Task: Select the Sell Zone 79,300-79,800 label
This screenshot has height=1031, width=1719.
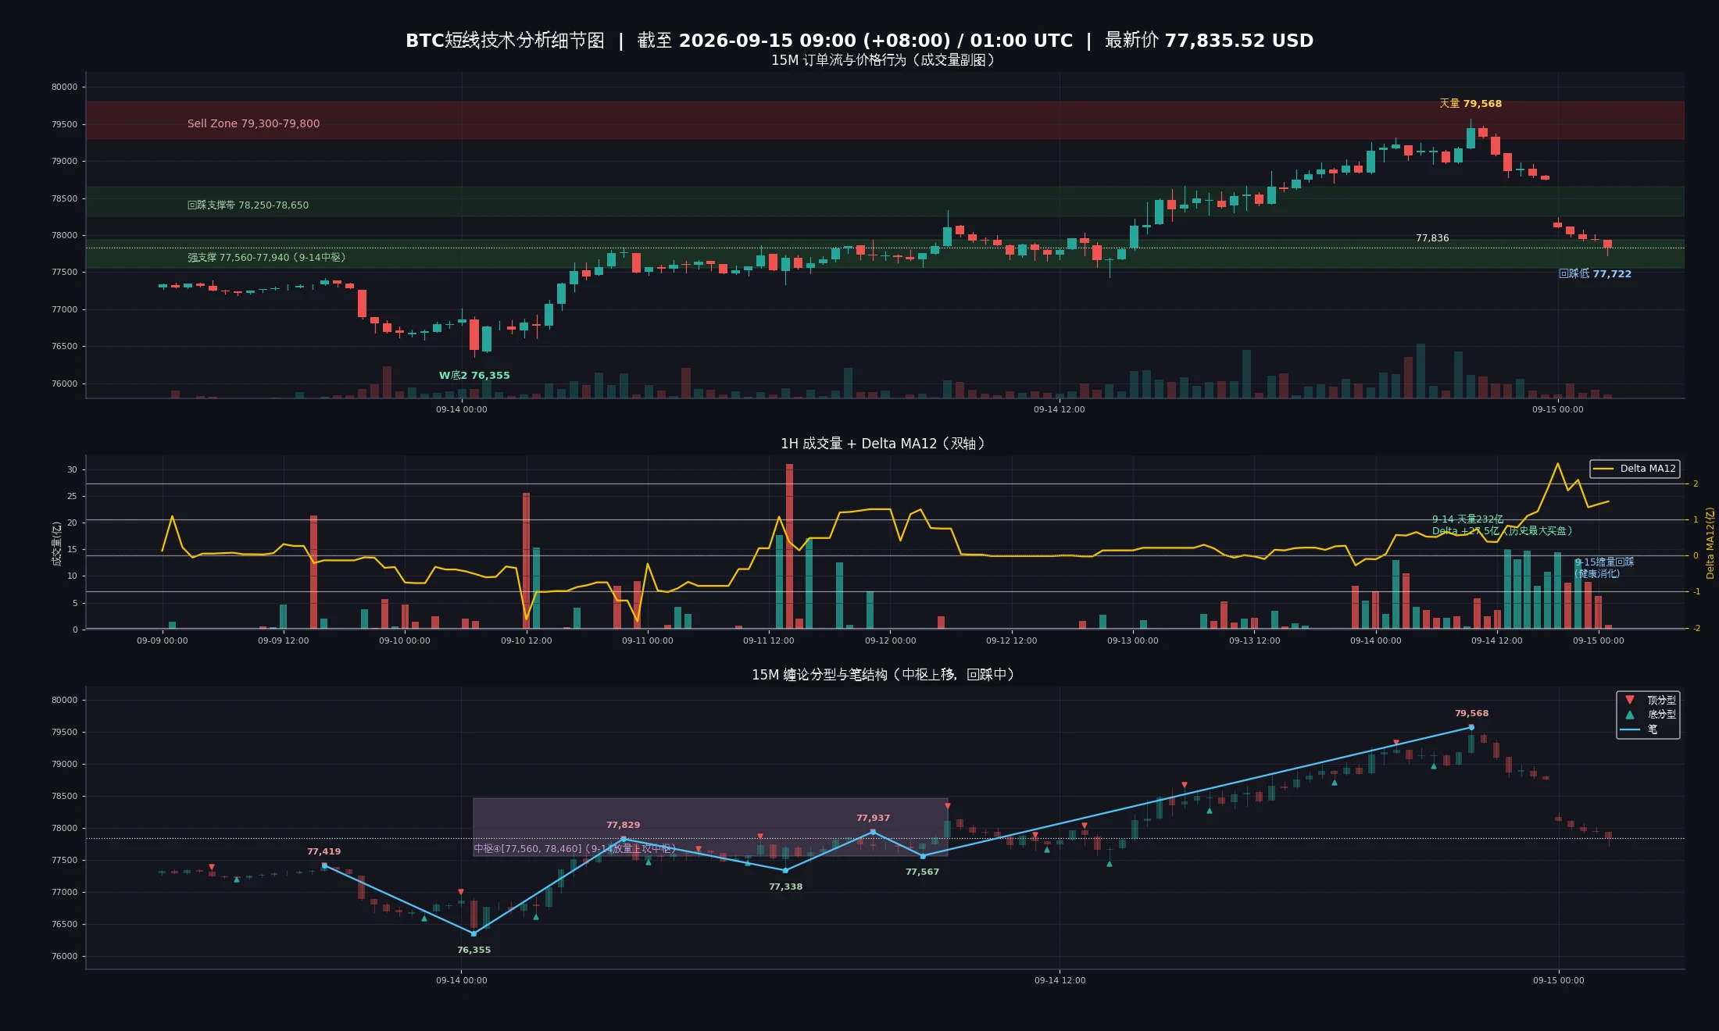Action: coord(253,123)
